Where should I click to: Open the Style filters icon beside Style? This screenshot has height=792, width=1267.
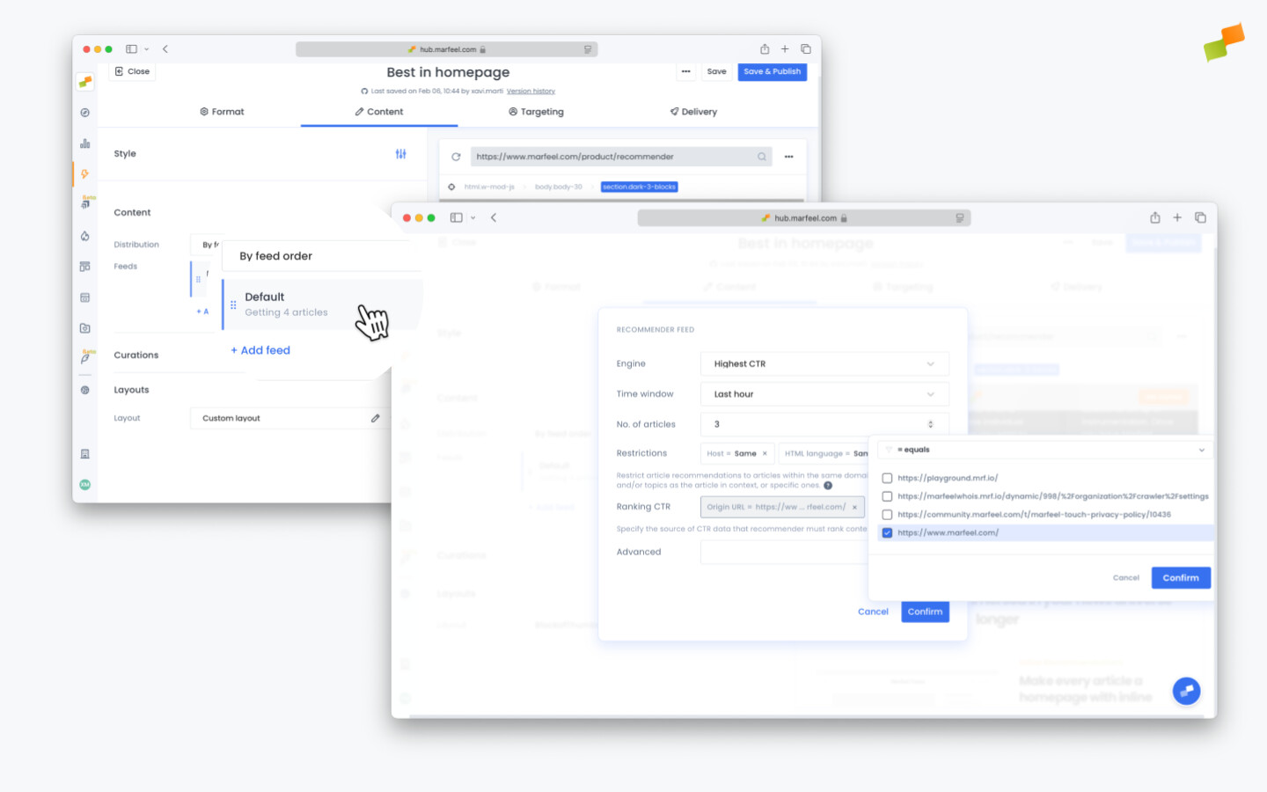pyautogui.click(x=400, y=154)
